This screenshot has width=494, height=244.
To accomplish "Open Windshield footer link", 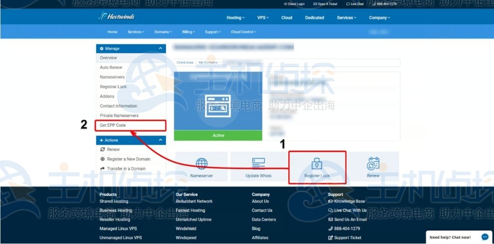I will (186, 229).
